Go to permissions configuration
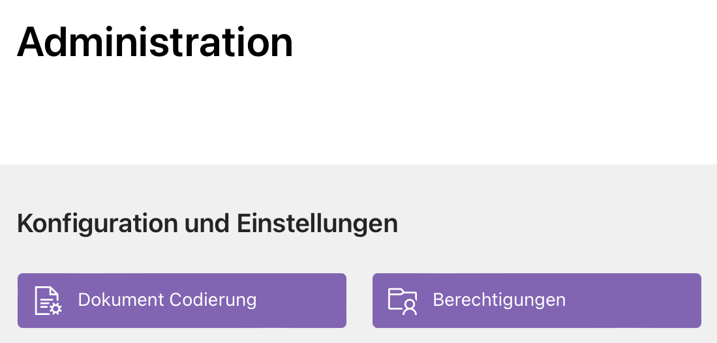This screenshot has height=343, width=717. click(x=537, y=301)
